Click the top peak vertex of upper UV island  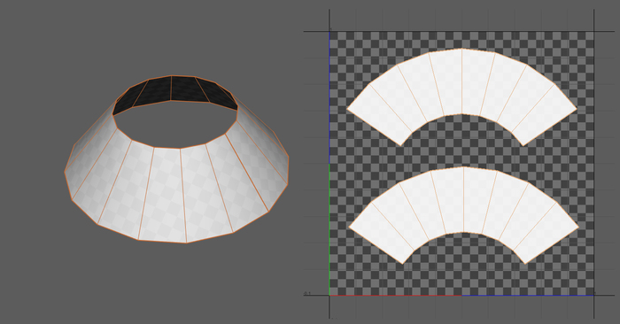[x=461, y=49]
